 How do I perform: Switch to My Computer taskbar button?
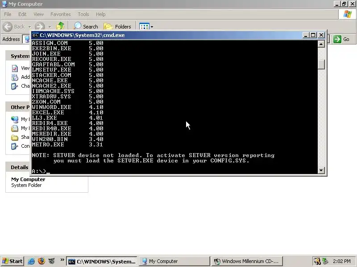[174, 261]
